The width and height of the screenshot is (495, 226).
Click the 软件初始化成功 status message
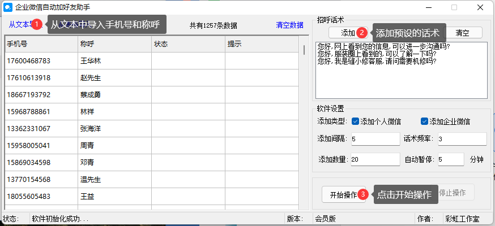(60, 219)
